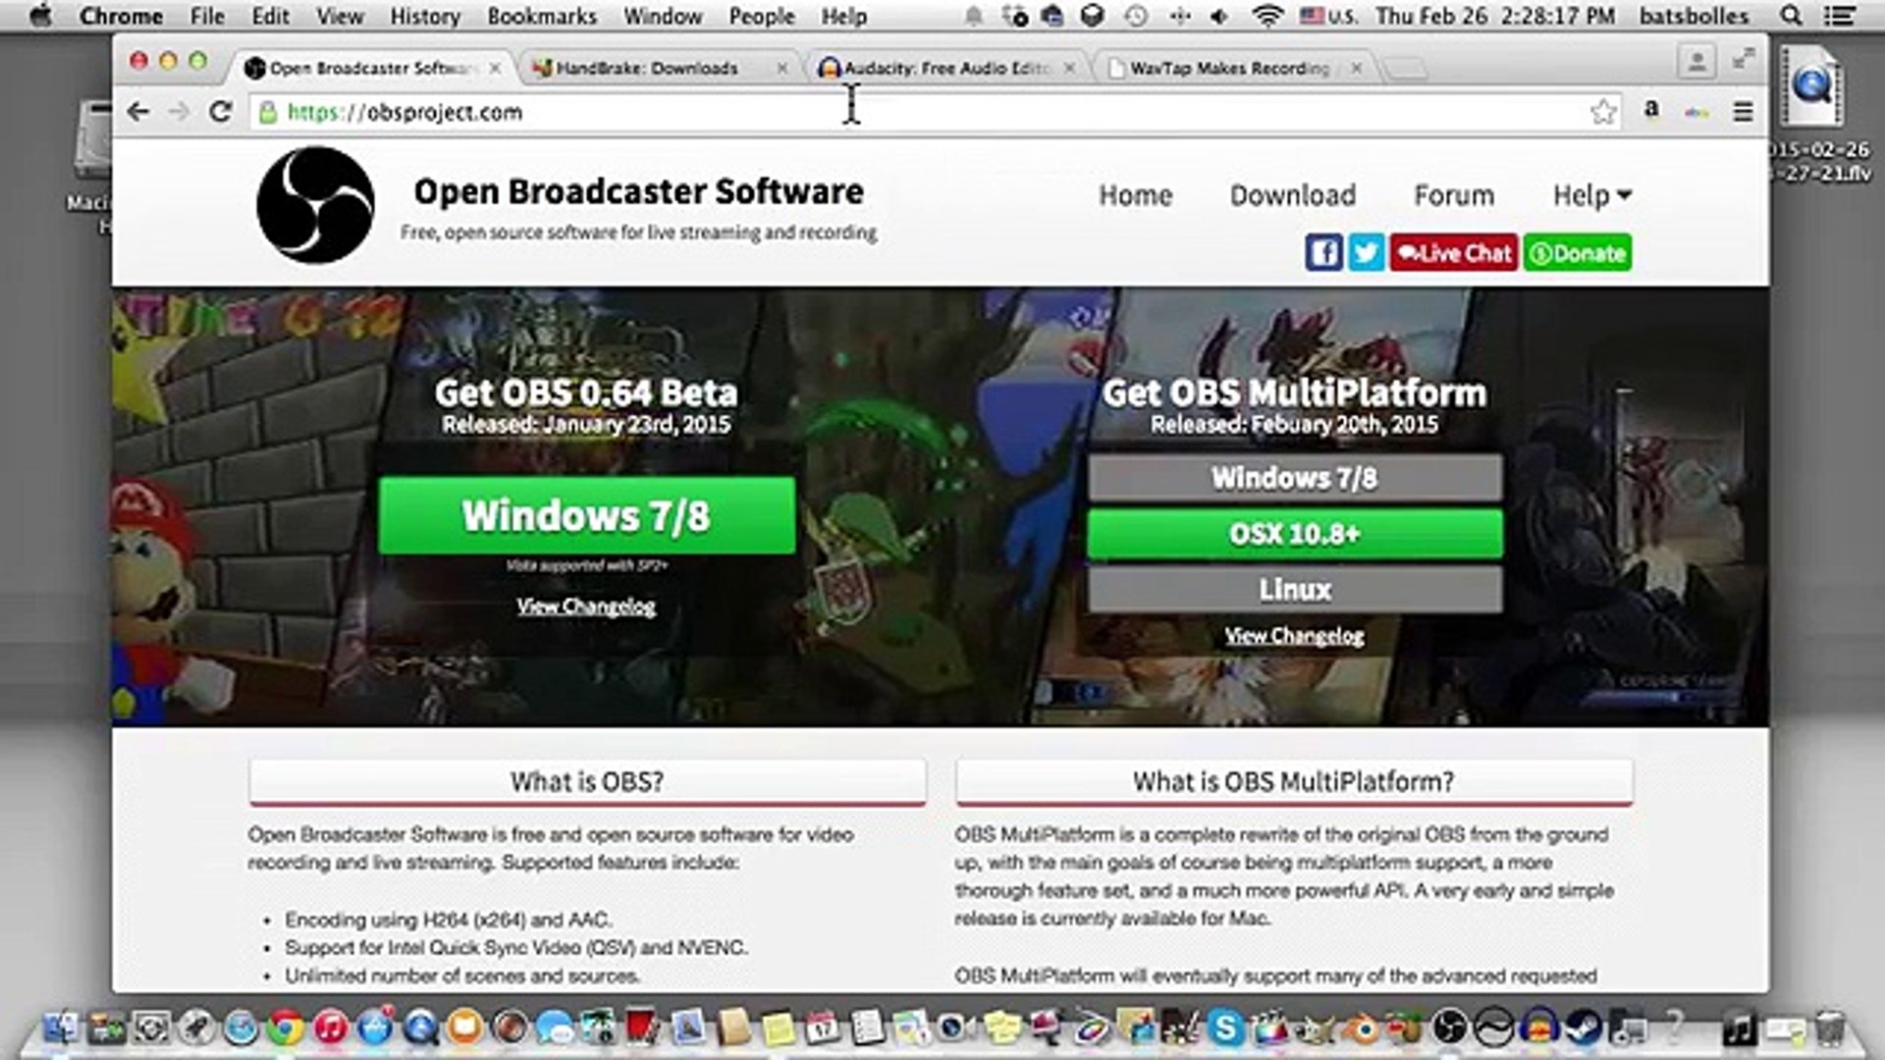
Task: Open the Time Machine menu bar icon
Action: [x=1136, y=16]
